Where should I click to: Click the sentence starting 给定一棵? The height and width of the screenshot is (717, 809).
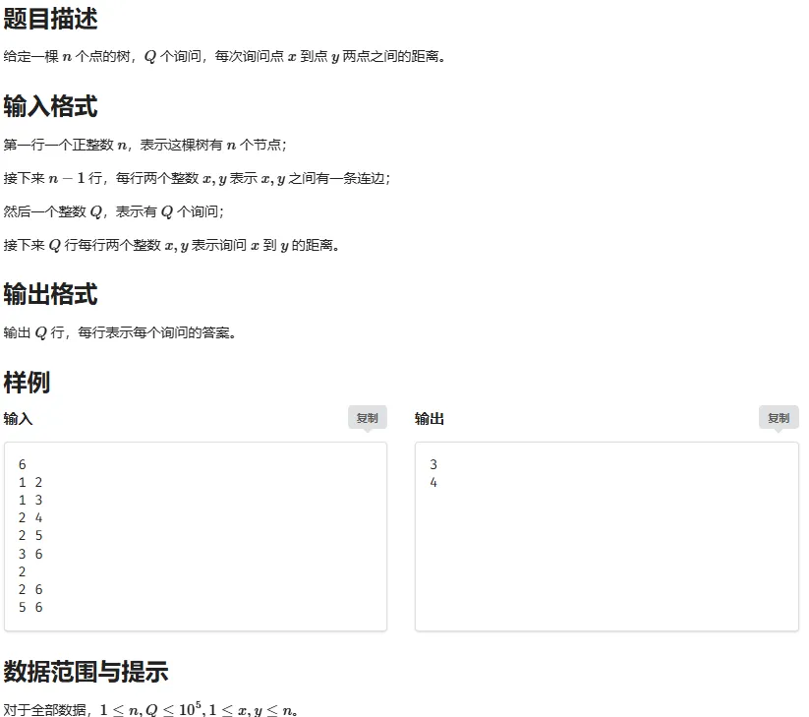224,56
